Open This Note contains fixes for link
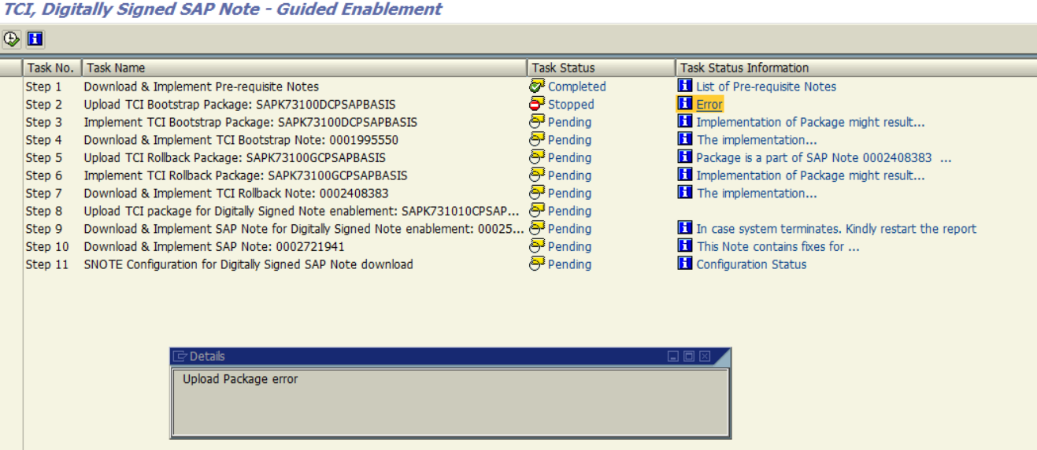 click(x=778, y=246)
